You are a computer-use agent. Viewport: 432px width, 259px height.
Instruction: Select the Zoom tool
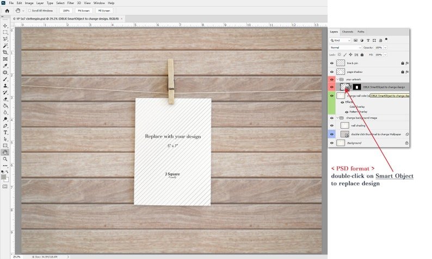[x=5, y=159]
